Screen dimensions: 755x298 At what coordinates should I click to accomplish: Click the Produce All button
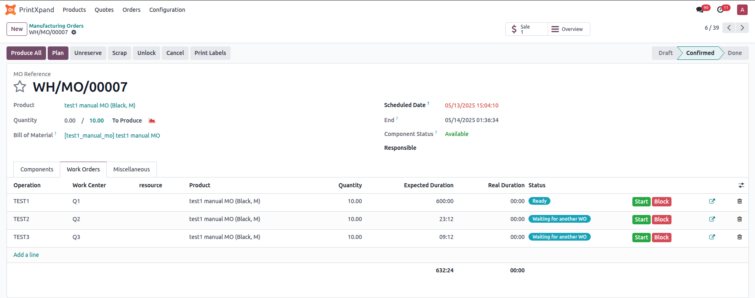26,53
